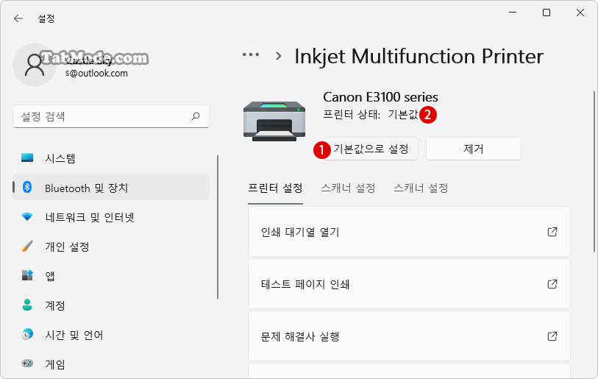Switch to 프린터 설정 tab
This screenshot has height=379, width=598.
(275, 188)
